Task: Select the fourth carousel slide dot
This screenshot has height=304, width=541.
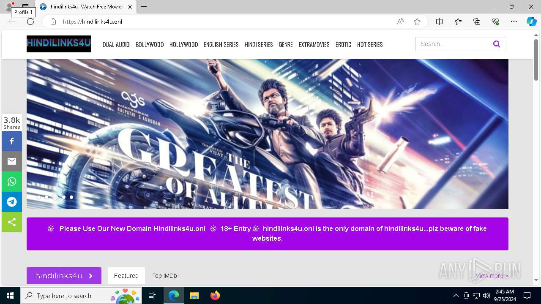Action: [x=64, y=197]
